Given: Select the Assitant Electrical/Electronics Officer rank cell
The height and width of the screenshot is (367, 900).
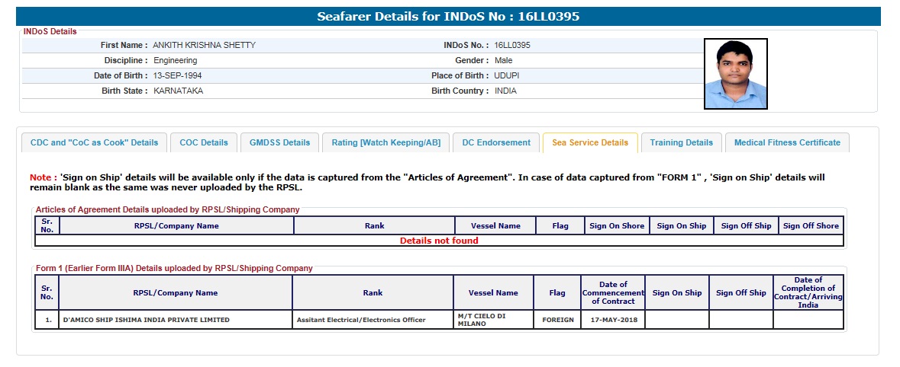Looking at the screenshot, I should 360,320.
